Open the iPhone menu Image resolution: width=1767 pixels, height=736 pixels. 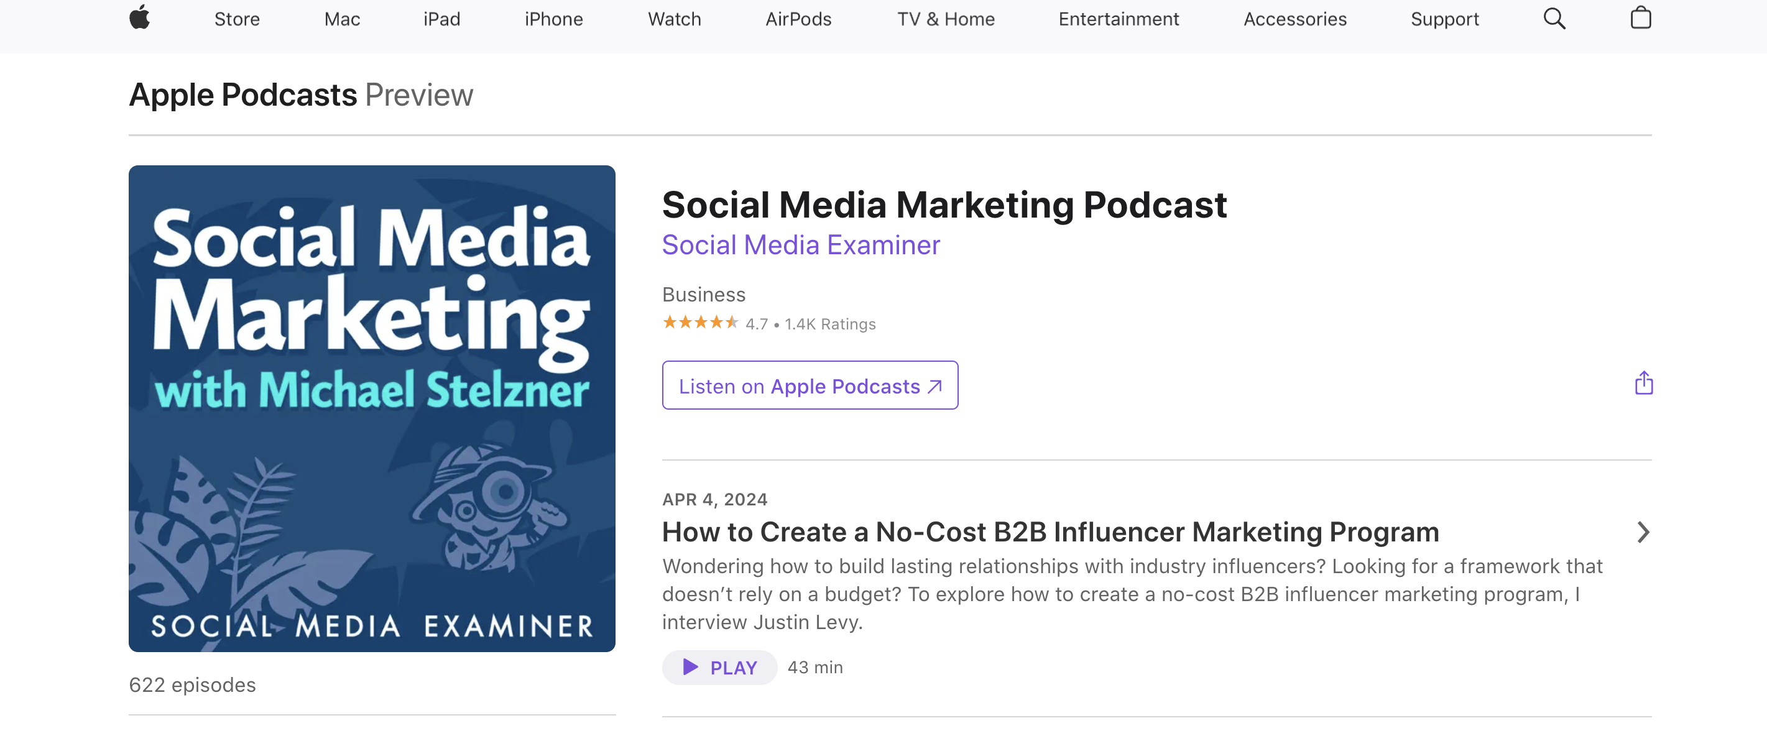point(553,19)
